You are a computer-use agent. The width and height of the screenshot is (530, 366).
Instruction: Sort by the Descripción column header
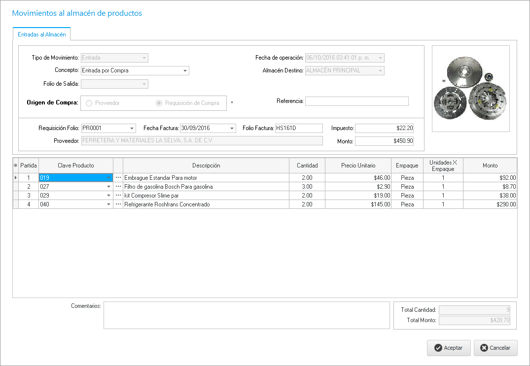click(x=206, y=166)
